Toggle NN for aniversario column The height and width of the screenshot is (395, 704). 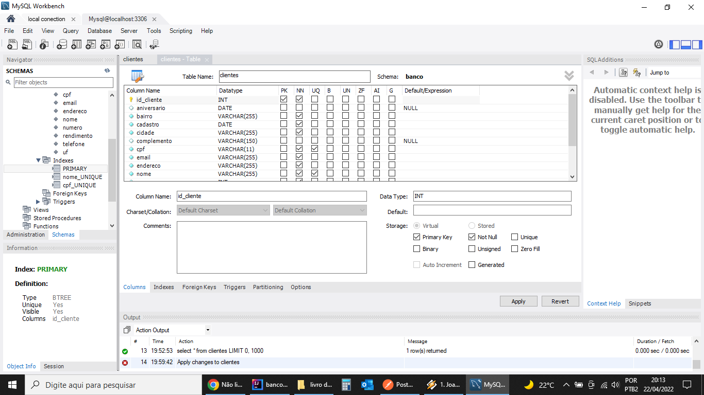(299, 108)
